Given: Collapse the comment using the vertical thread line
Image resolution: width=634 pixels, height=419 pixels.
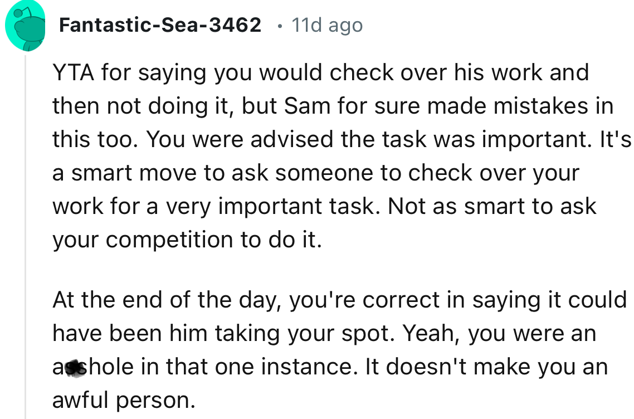Looking at the screenshot, I should tap(25, 234).
